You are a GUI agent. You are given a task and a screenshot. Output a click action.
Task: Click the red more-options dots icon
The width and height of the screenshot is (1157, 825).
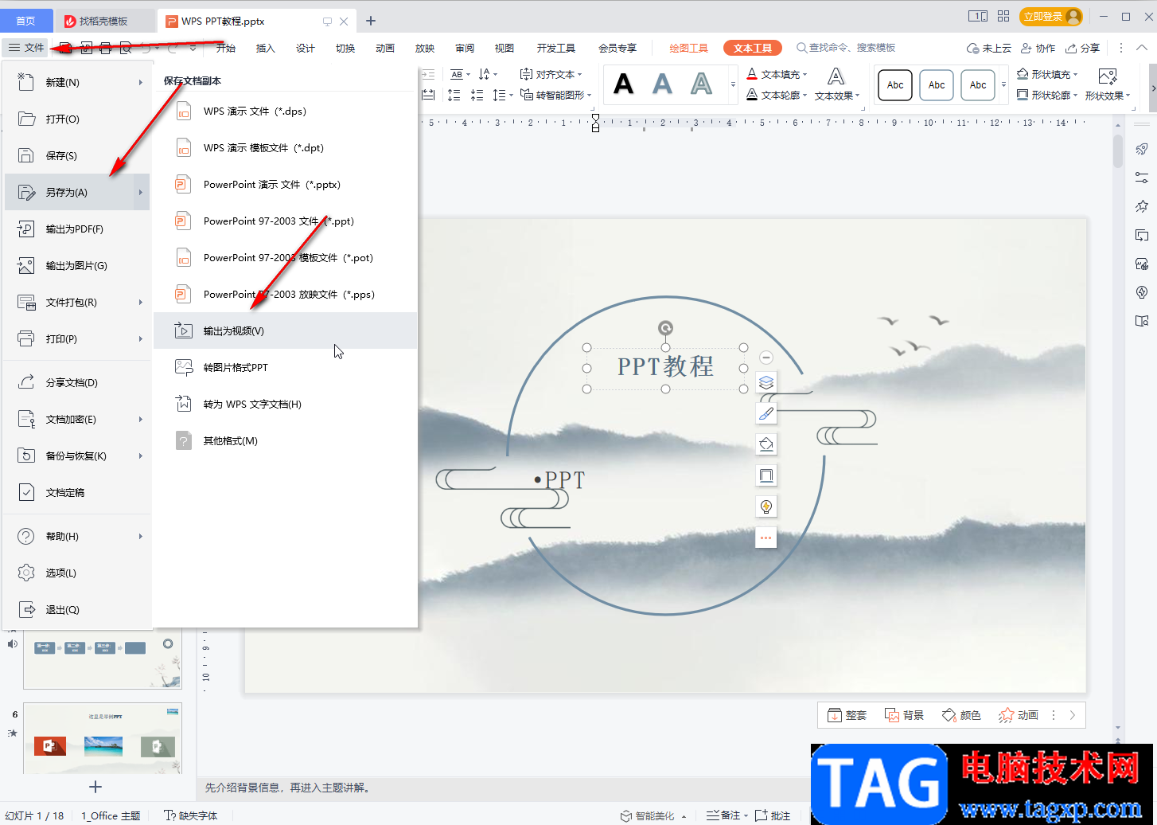[x=766, y=538]
